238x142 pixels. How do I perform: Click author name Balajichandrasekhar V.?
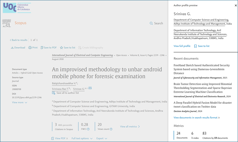click(64, 83)
